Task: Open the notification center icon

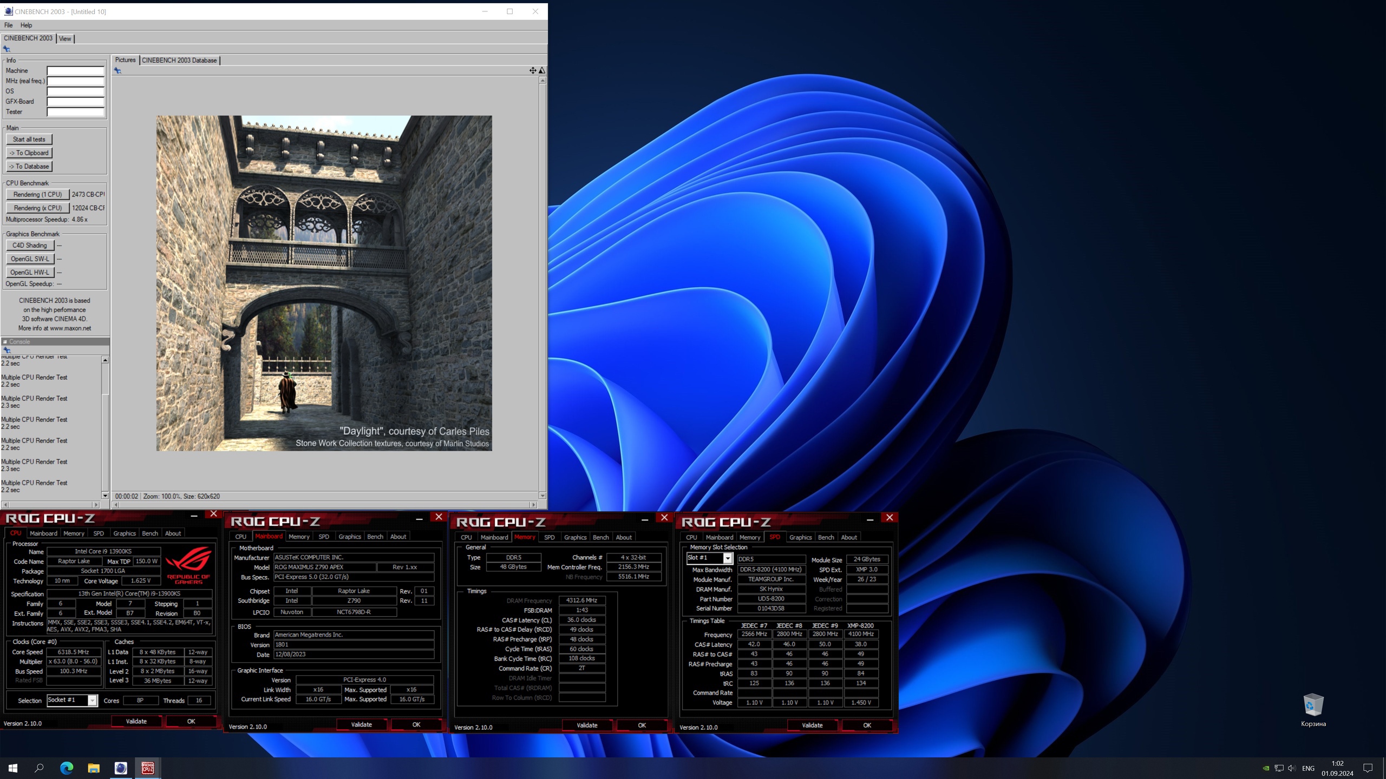Action: [1368, 768]
